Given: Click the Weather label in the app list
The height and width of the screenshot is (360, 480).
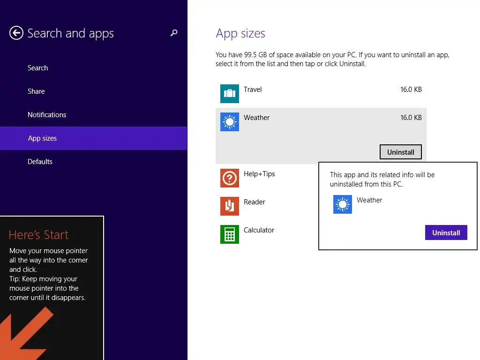Looking at the screenshot, I should (x=256, y=118).
